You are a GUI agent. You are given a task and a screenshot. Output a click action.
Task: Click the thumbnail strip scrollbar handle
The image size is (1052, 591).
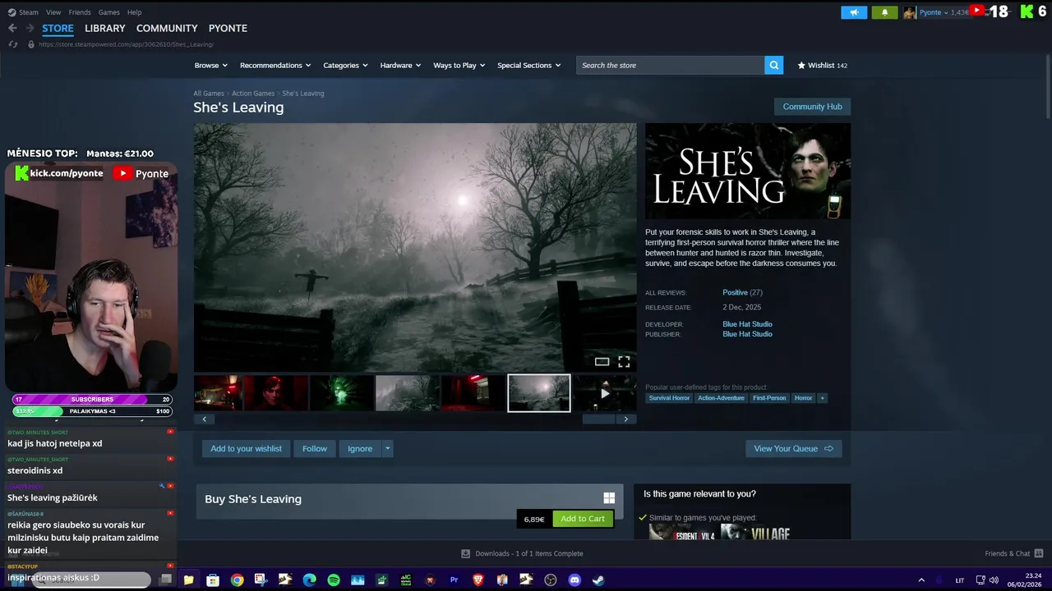pyautogui.click(x=598, y=419)
